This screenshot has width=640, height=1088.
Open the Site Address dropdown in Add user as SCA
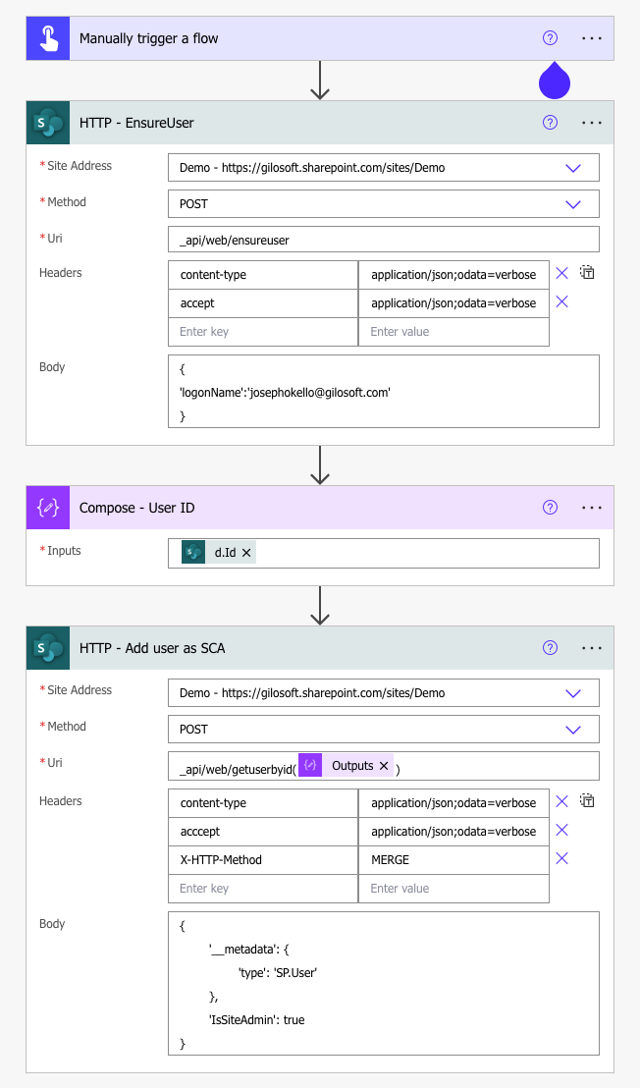pyautogui.click(x=573, y=692)
